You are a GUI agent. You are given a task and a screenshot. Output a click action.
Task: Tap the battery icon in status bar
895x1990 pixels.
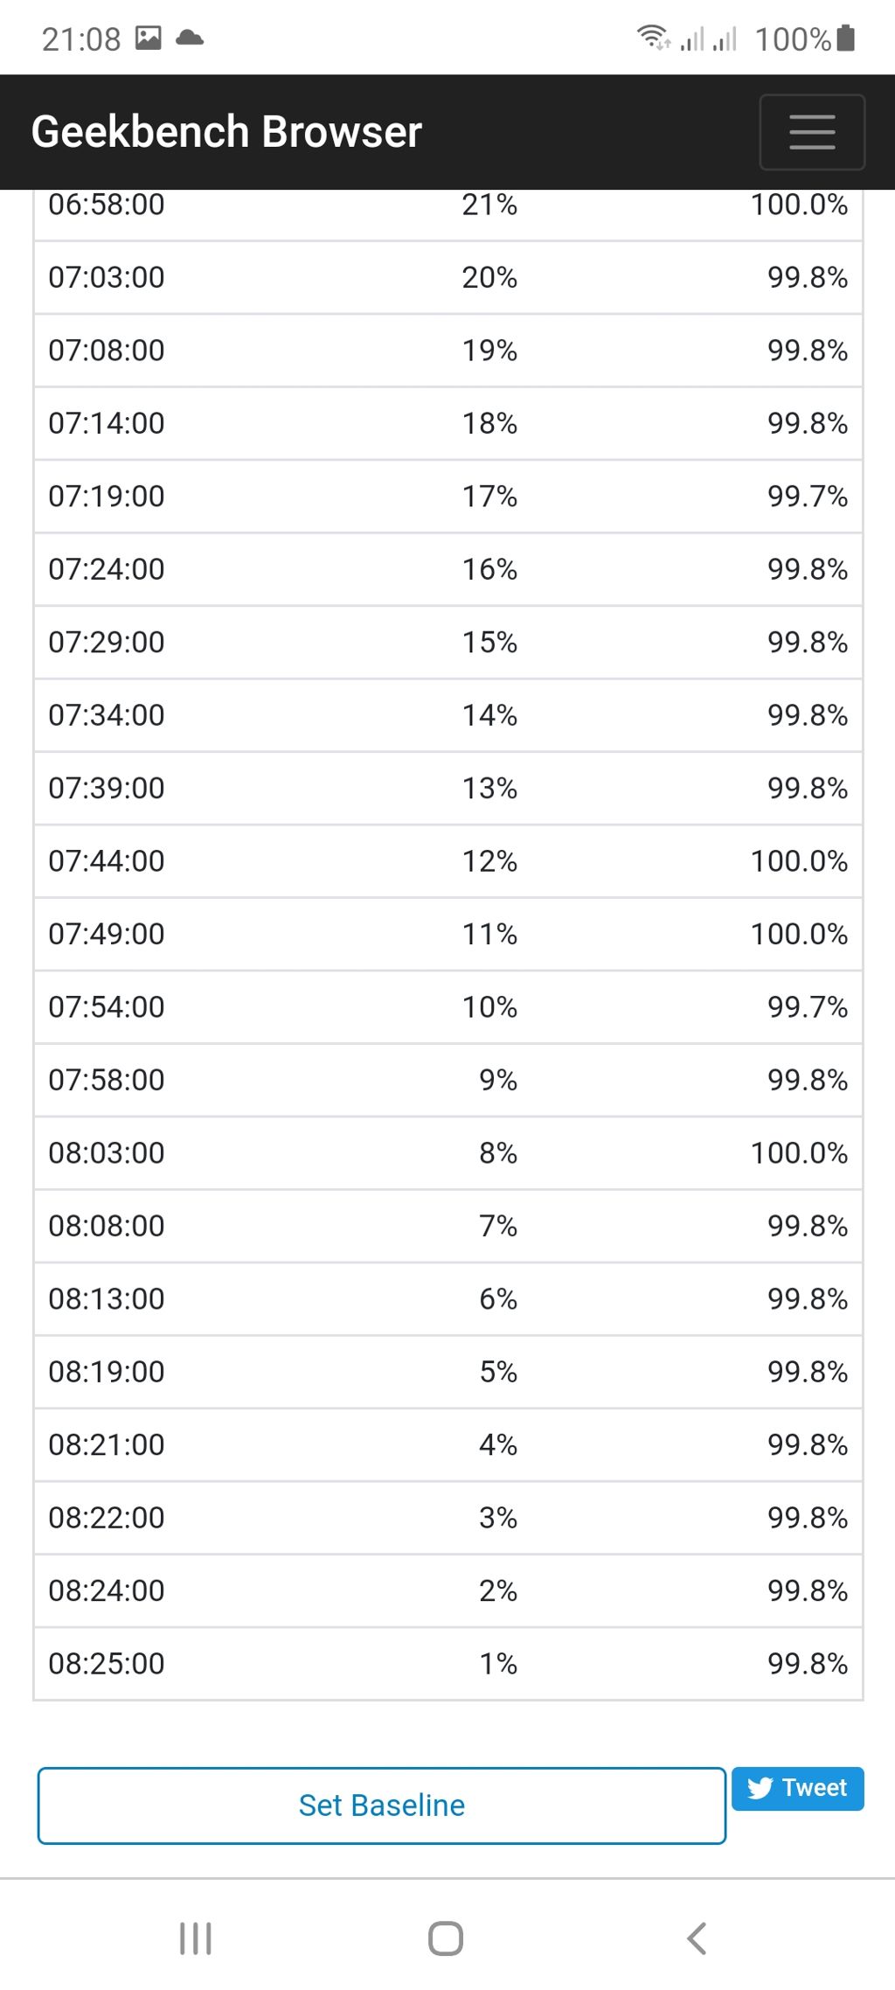845,38
